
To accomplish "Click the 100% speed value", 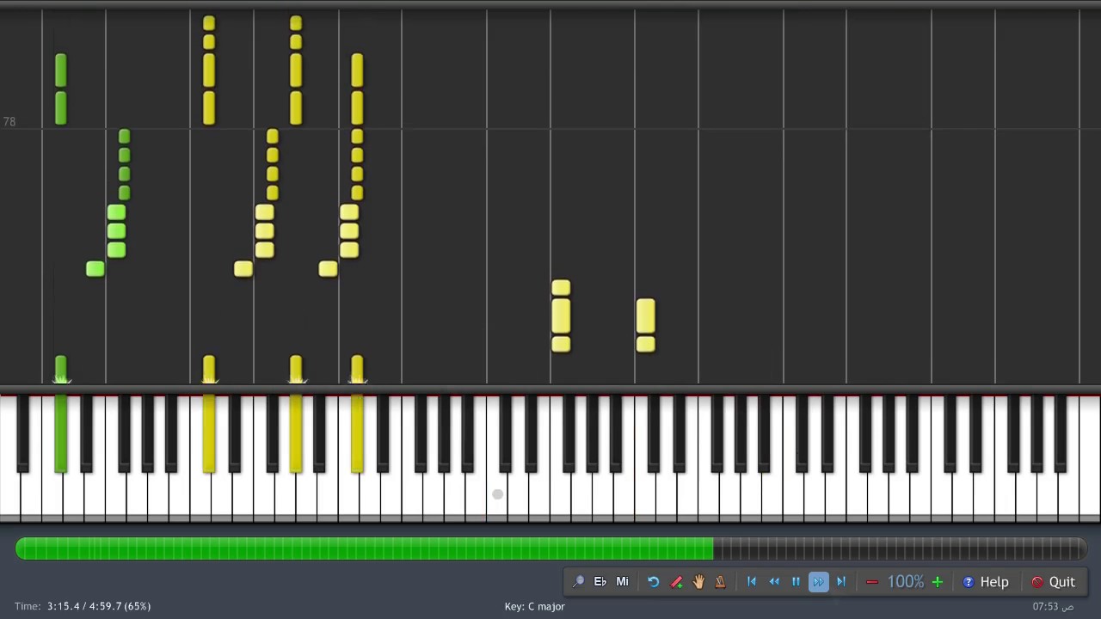I will point(905,582).
